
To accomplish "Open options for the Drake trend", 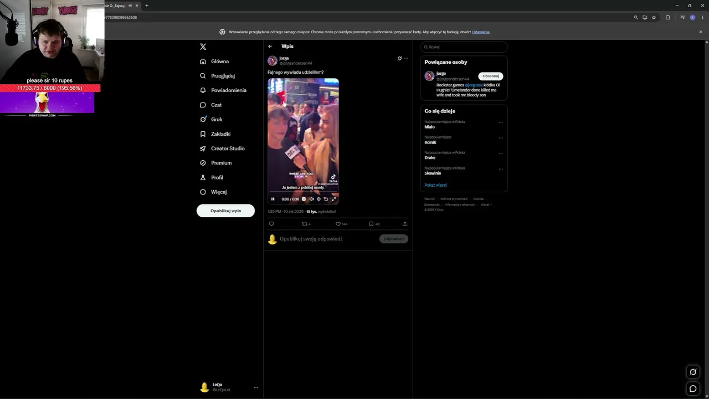I will [501, 154].
